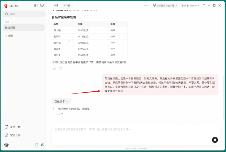The height and width of the screenshot is (152, 226).
Task: Click the 价格 column header
Action: [92, 24]
